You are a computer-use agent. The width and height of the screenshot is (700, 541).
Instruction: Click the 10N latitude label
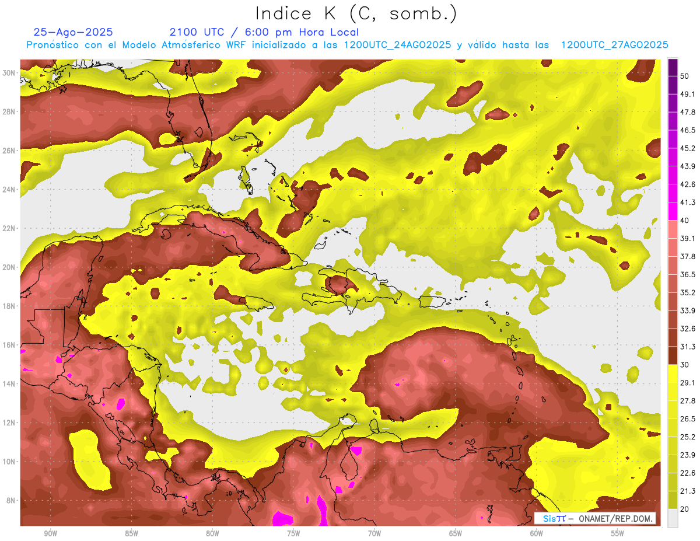(9, 462)
